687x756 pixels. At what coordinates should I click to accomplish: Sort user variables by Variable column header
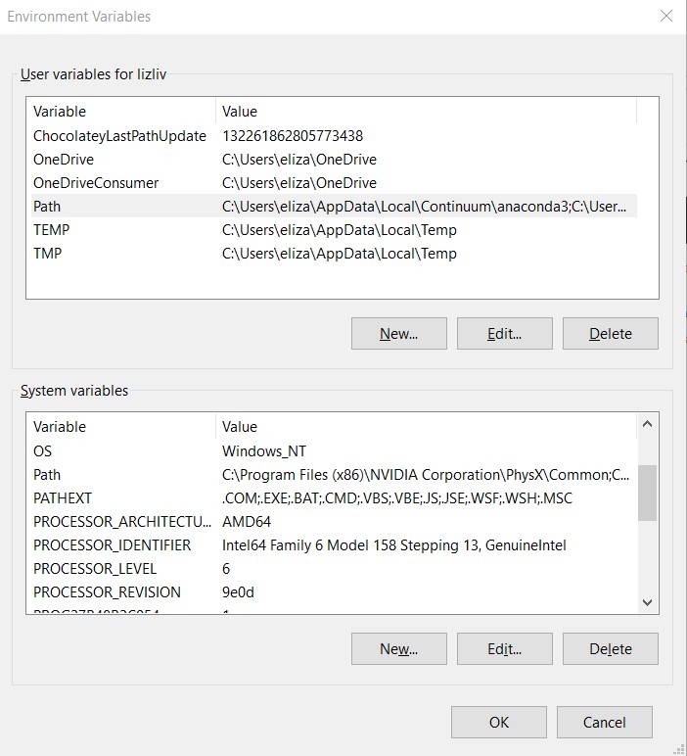119,112
